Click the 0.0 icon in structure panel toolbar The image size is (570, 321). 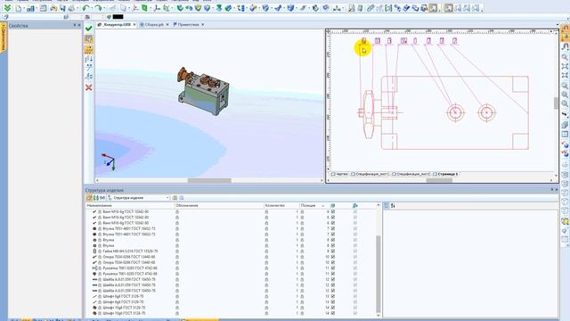[102, 198]
